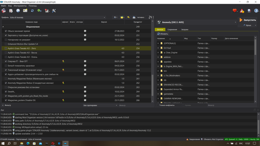Expand the gamedata folder in the data tree
This screenshot has width=260, height=146.
[158, 94]
